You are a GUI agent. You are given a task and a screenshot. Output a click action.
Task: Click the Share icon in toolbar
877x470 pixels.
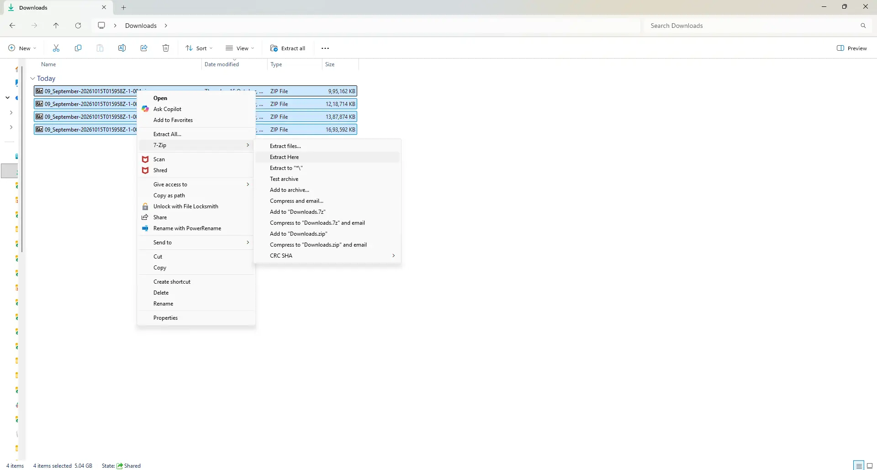coord(144,48)
